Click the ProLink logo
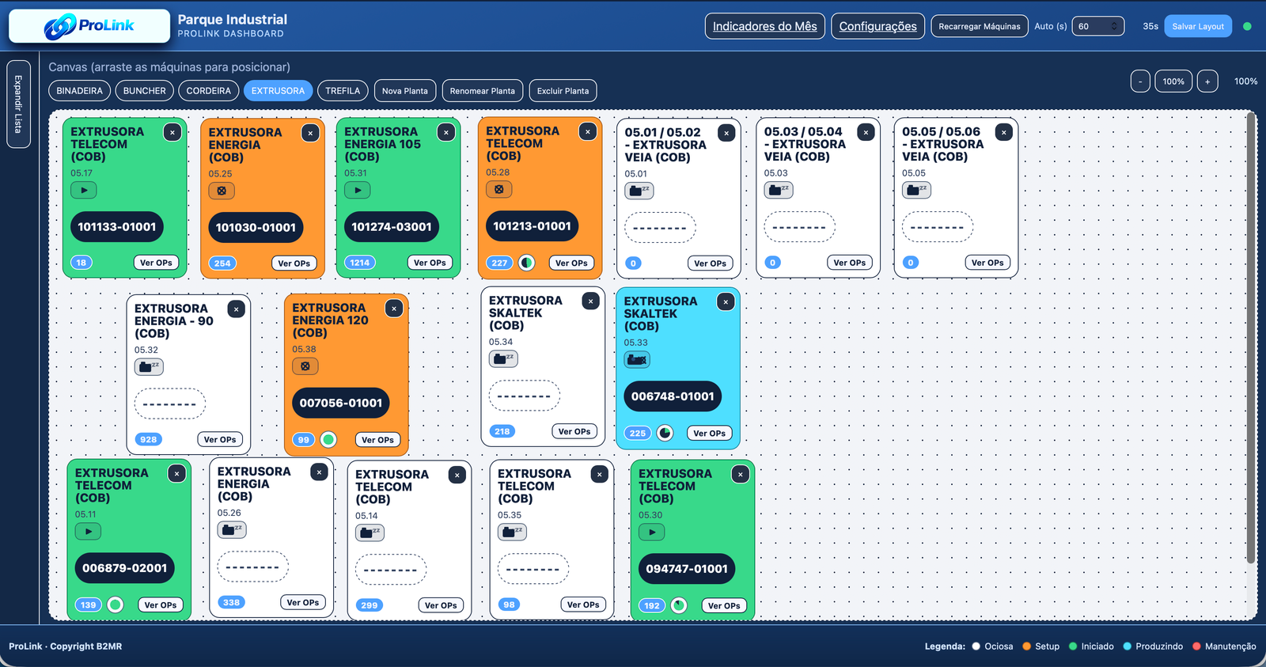This screenshot has width=1266, height=667. pos(89,26)
